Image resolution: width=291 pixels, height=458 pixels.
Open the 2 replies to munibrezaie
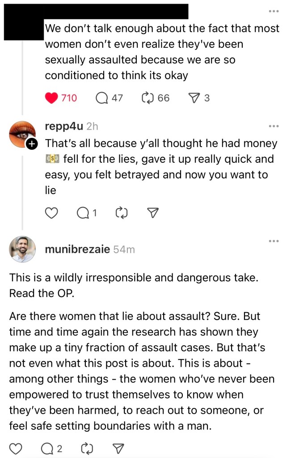pos(48,449)
